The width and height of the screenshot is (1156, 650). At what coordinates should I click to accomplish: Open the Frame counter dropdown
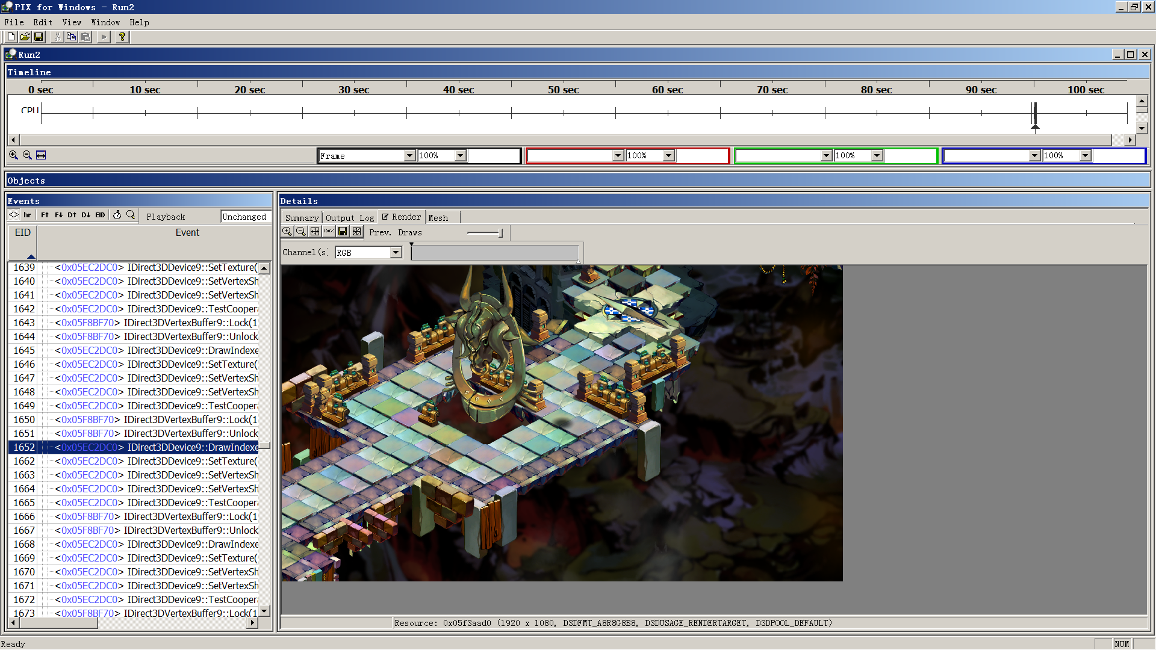[x=409, y=156]
